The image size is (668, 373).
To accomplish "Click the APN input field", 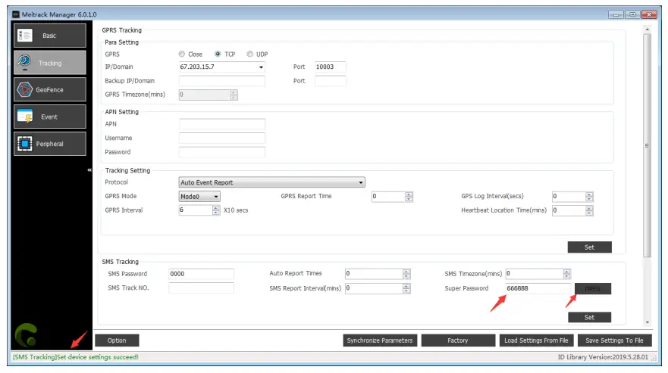I will [222, 124].
